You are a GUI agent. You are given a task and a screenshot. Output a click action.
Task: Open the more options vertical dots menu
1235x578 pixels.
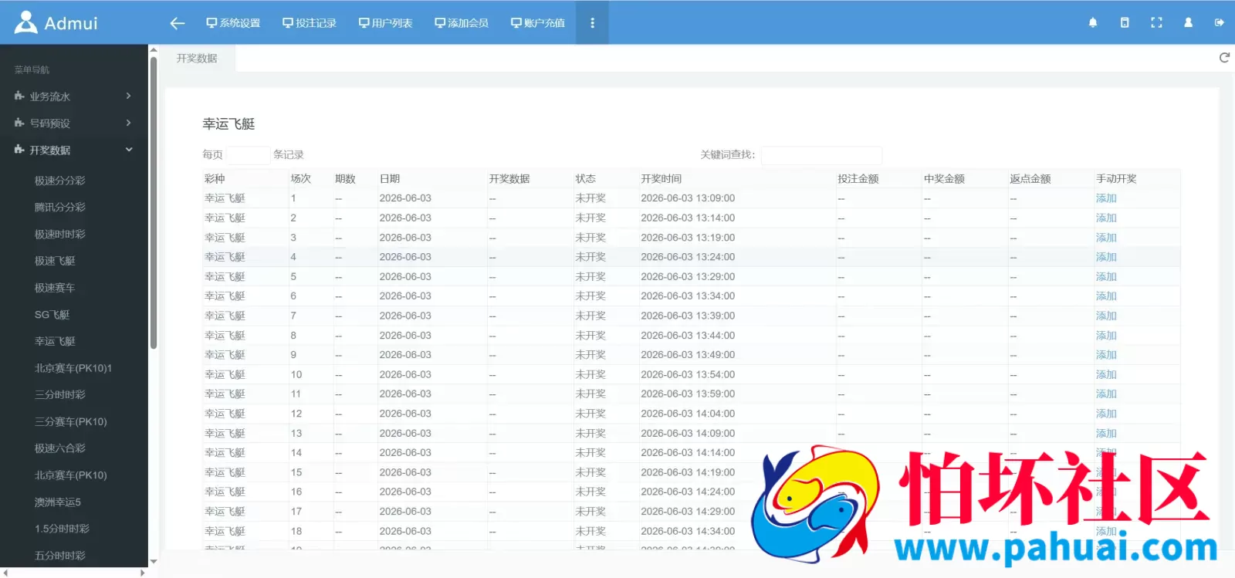pos(592,23)
